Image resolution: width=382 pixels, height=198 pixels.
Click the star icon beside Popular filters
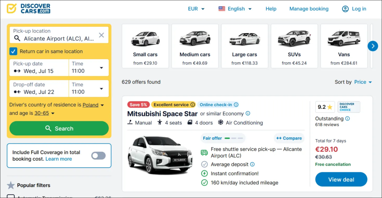[x=11, y=185]
